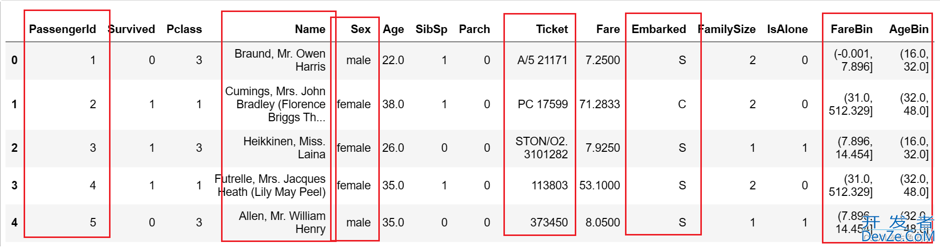This screenshot has width=940, height=247.
Task: Select row index 4 label
Action: tap(15, 222)
